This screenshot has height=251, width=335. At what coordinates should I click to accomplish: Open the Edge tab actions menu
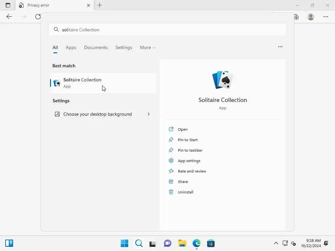[x=8, y=5]
